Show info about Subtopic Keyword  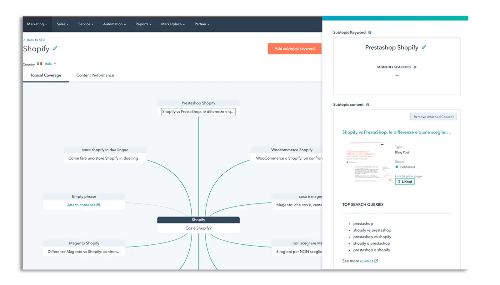pyautogui.click(x=370, y=32)
